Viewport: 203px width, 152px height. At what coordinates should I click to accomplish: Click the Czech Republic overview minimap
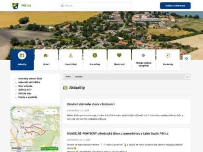20,113
